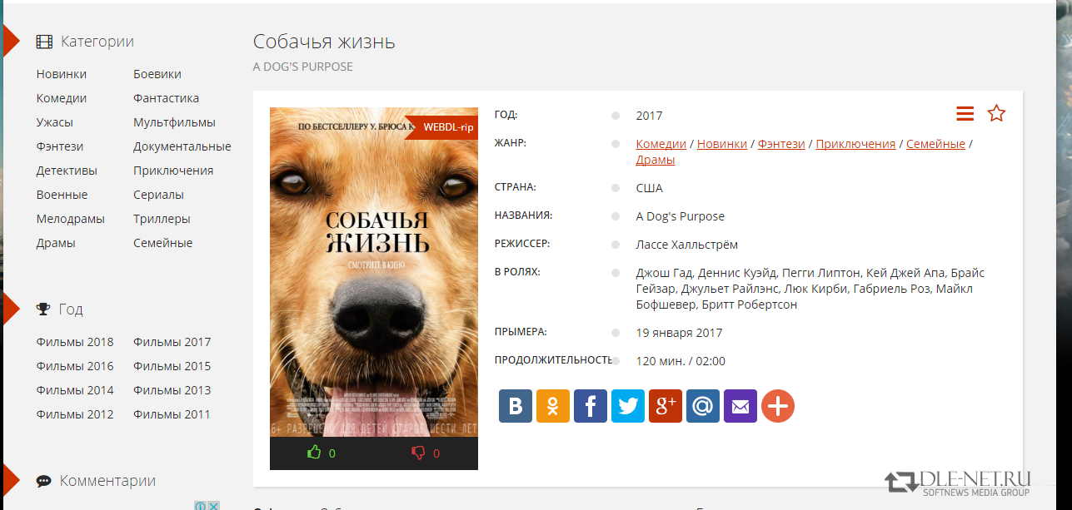
Task: Share the movie on Facebook
Action: click(591, 406)
